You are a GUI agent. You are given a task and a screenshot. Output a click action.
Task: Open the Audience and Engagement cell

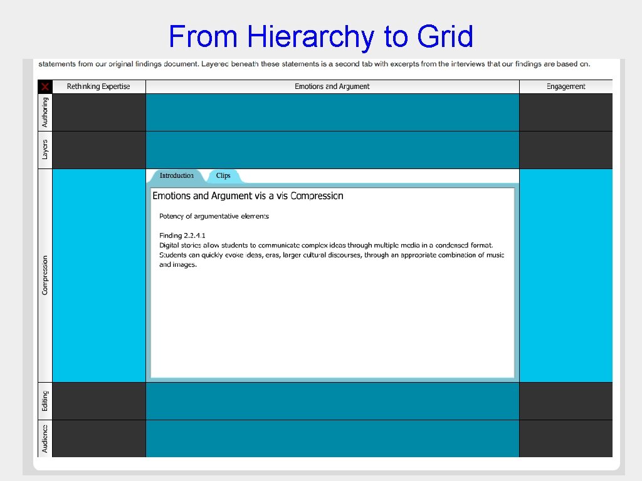point(566,439)
